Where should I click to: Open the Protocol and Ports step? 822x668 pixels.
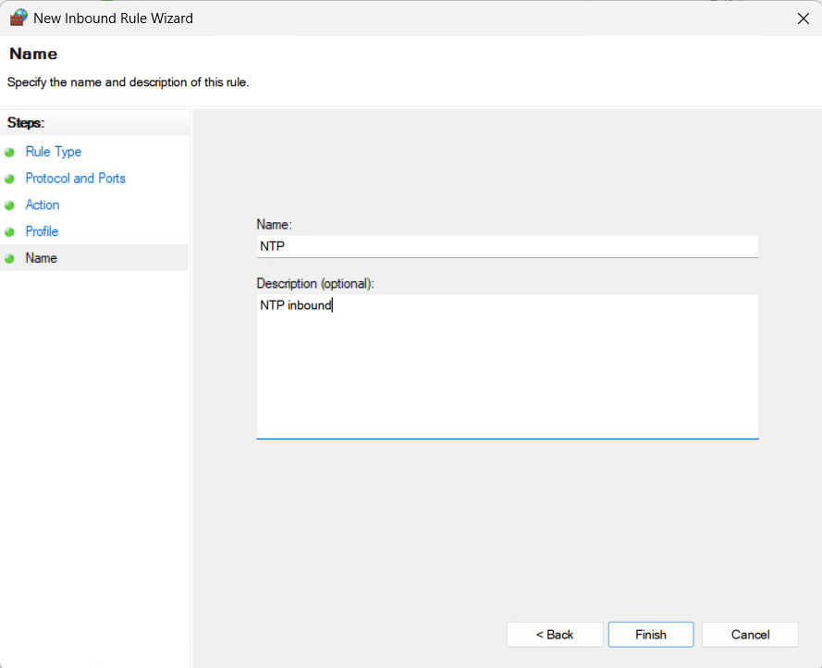pyautogui.click(x=75, y=179)
